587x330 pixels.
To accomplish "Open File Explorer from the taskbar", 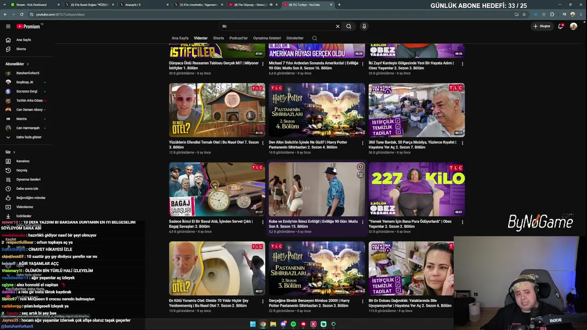I will click(273, 324).
